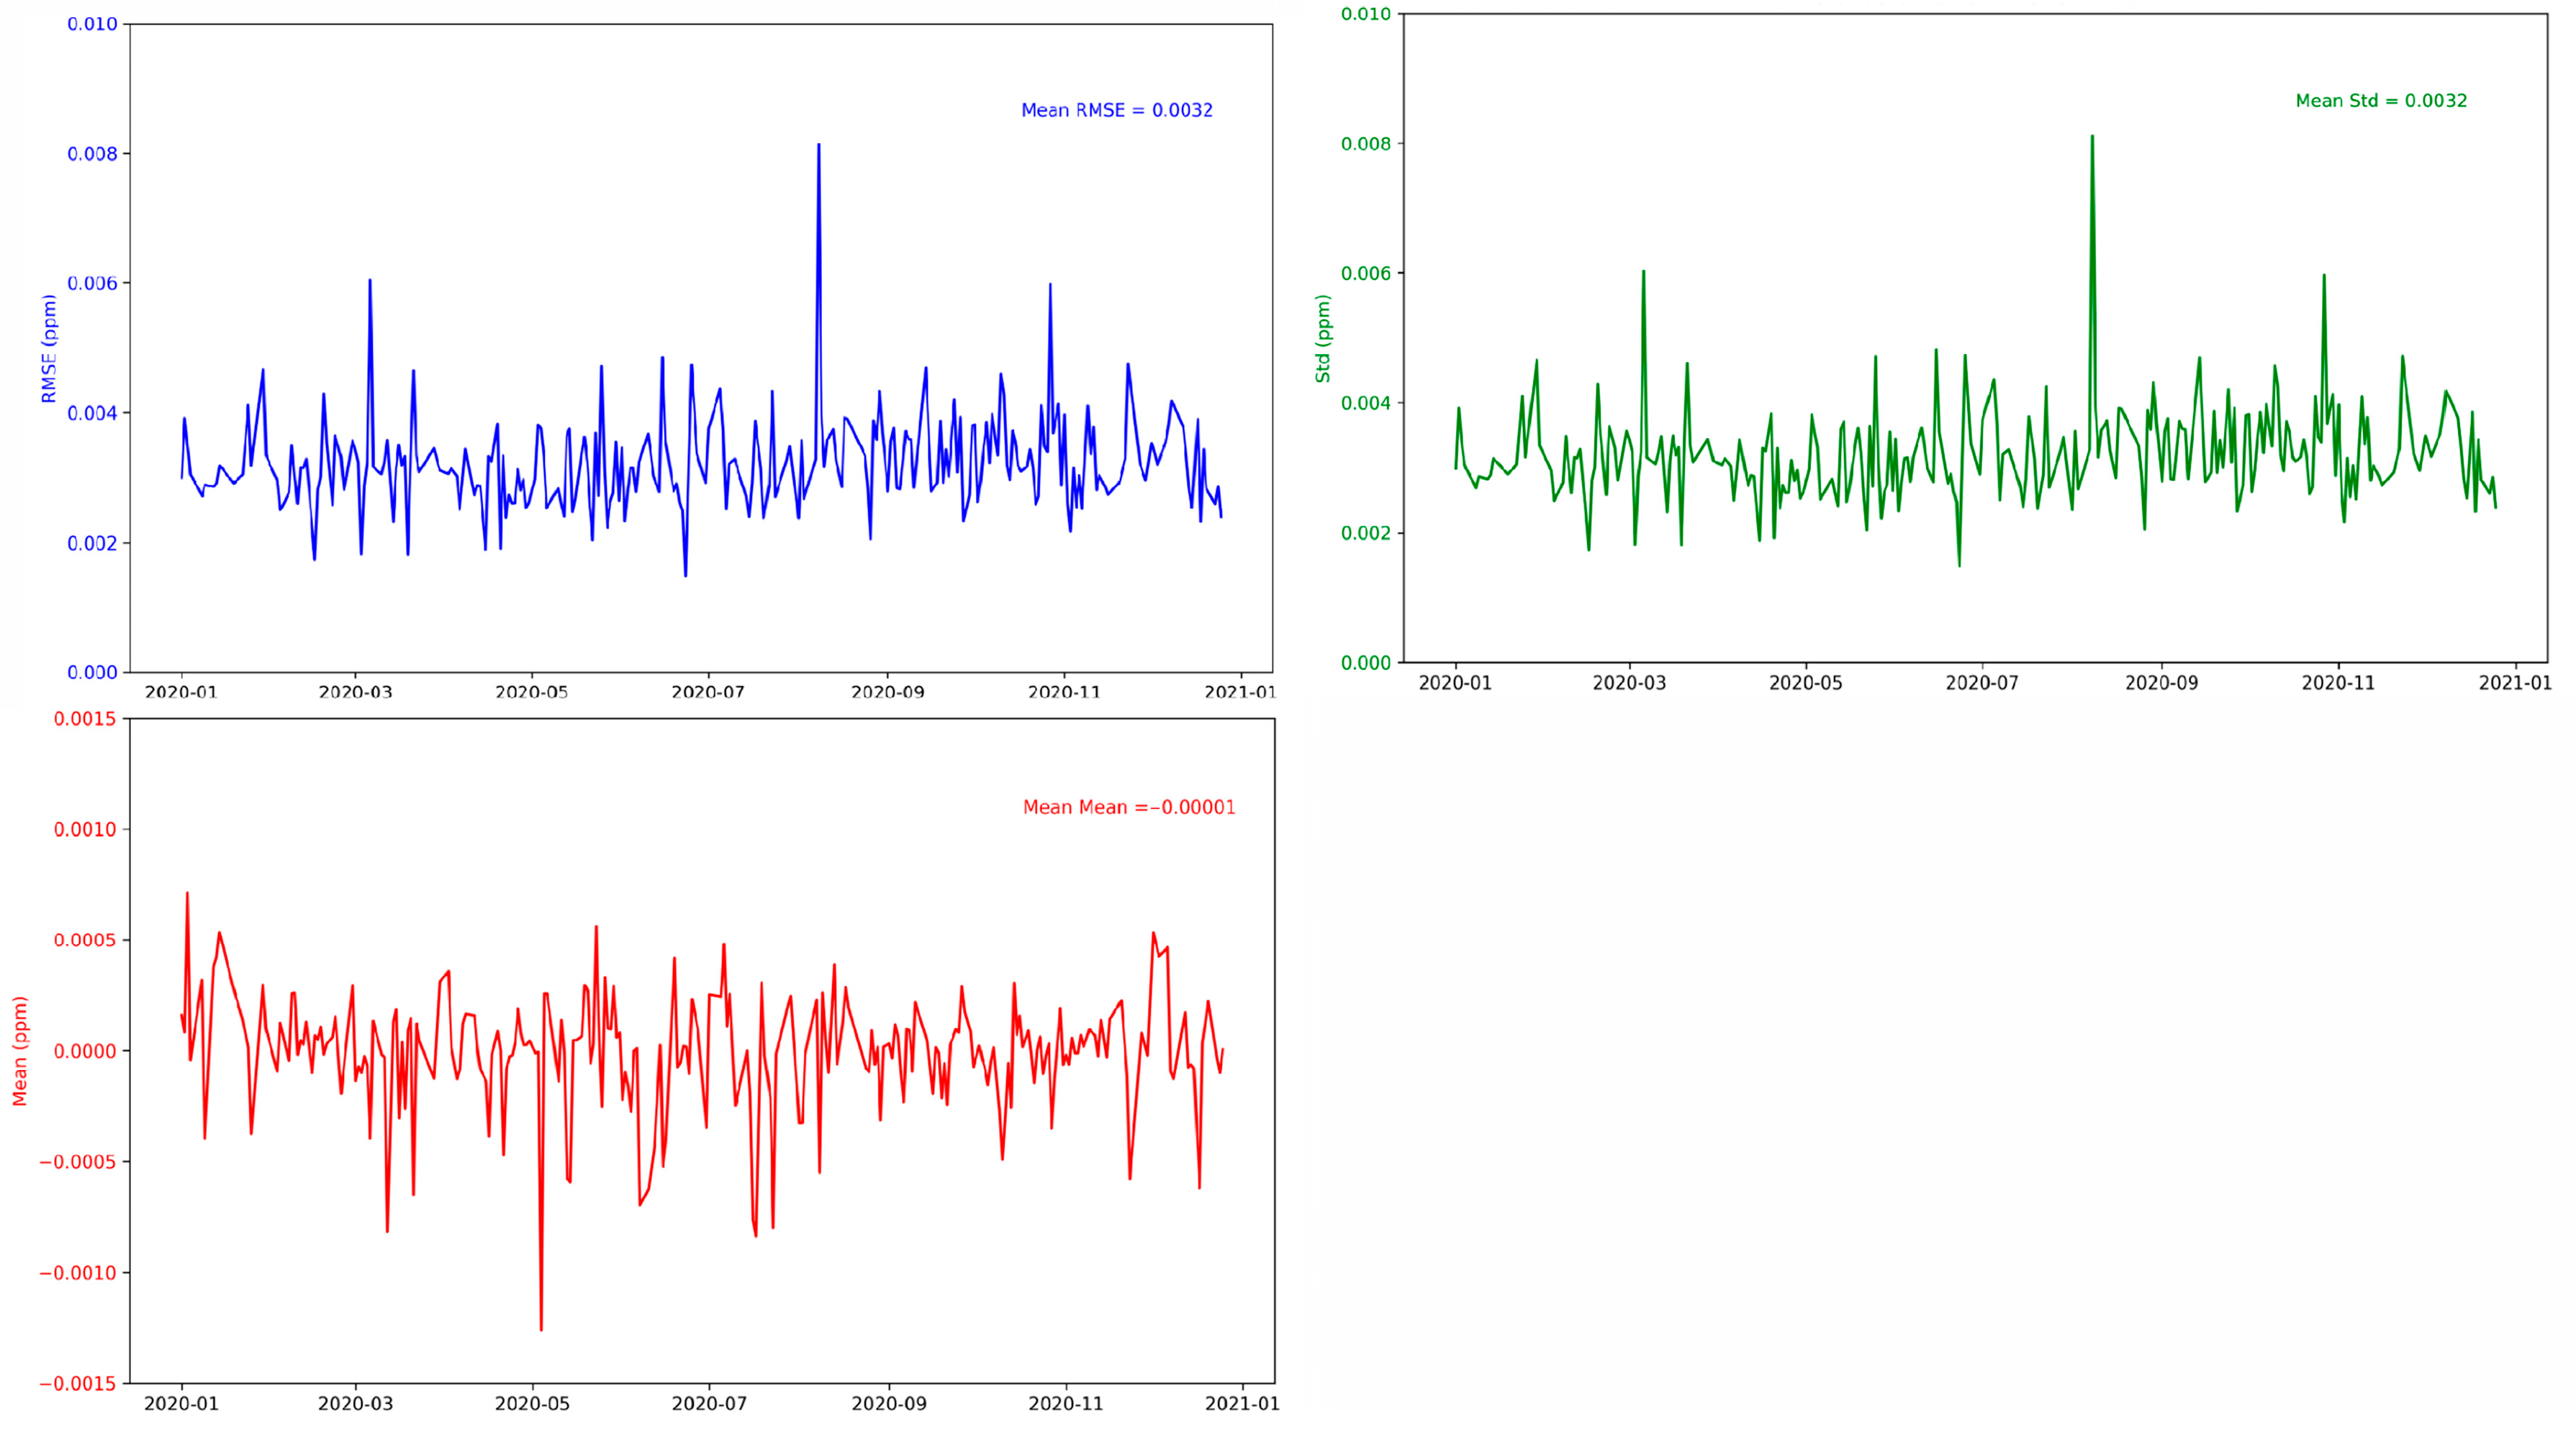Click the lowest red Mean curve dip

tap(541, 1328)
